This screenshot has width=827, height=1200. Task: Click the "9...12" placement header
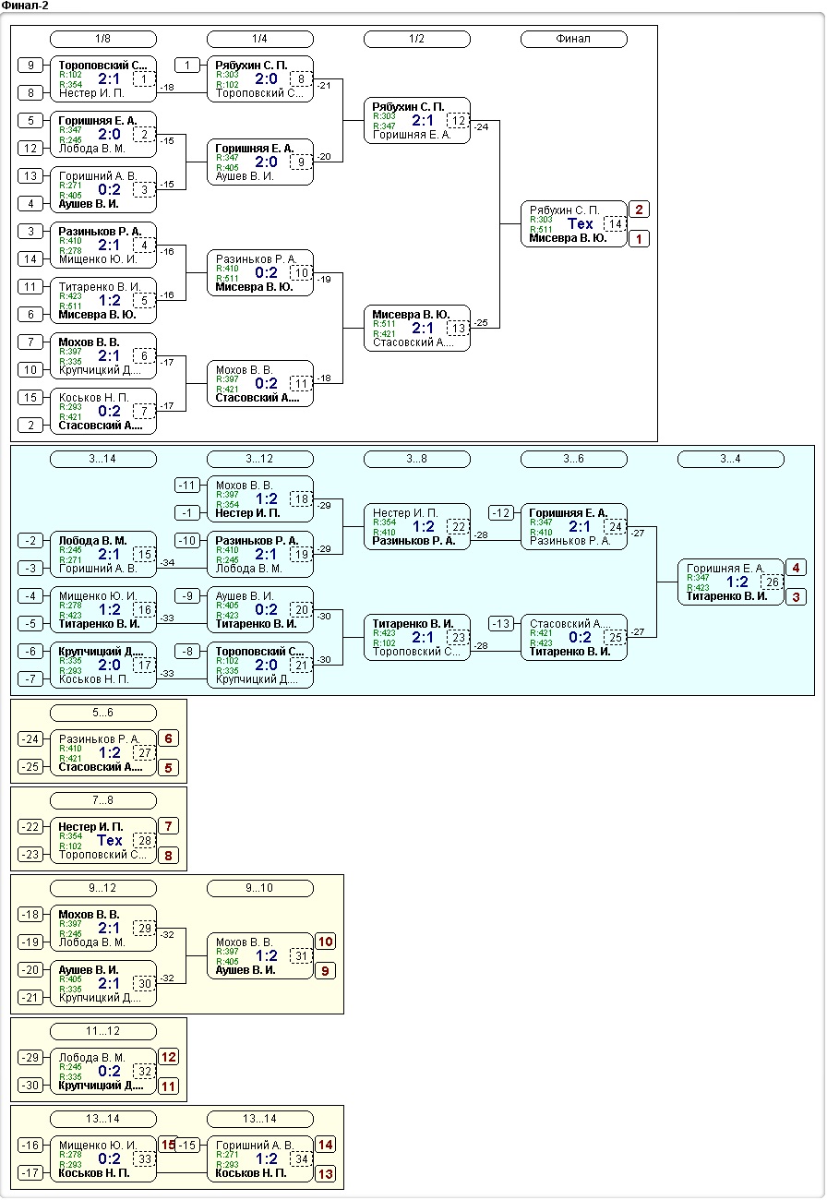click(103, 888)
